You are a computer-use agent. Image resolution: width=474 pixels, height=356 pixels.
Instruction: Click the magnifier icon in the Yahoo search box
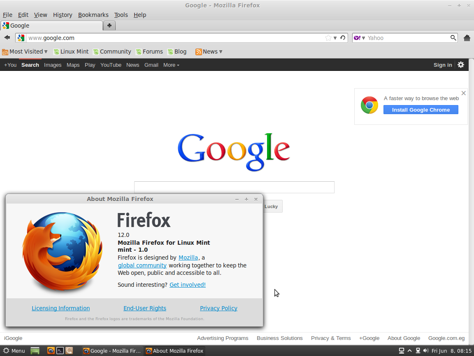(x=453, y=38)
